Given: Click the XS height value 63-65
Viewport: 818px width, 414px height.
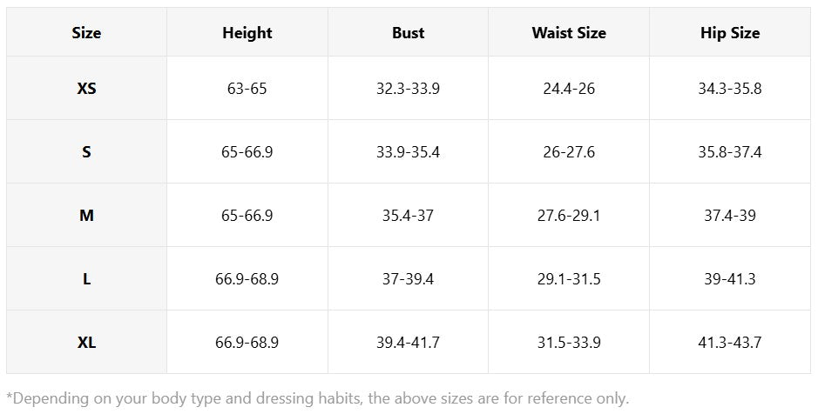Looking at the screenshot, I should pos(247,89).
